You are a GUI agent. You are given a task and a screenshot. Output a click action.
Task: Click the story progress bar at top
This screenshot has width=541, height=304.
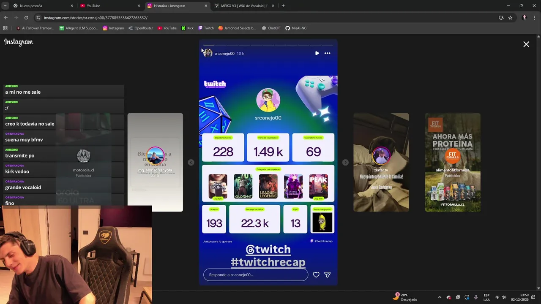pyautogui.click(x=268, y=44)
